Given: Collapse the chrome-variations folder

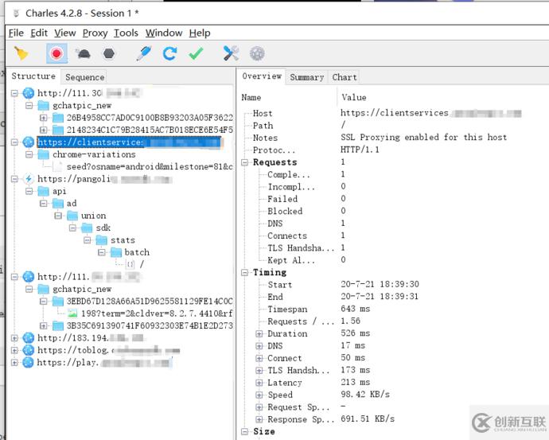Looking at the screenshot, I should coord(29,154).
